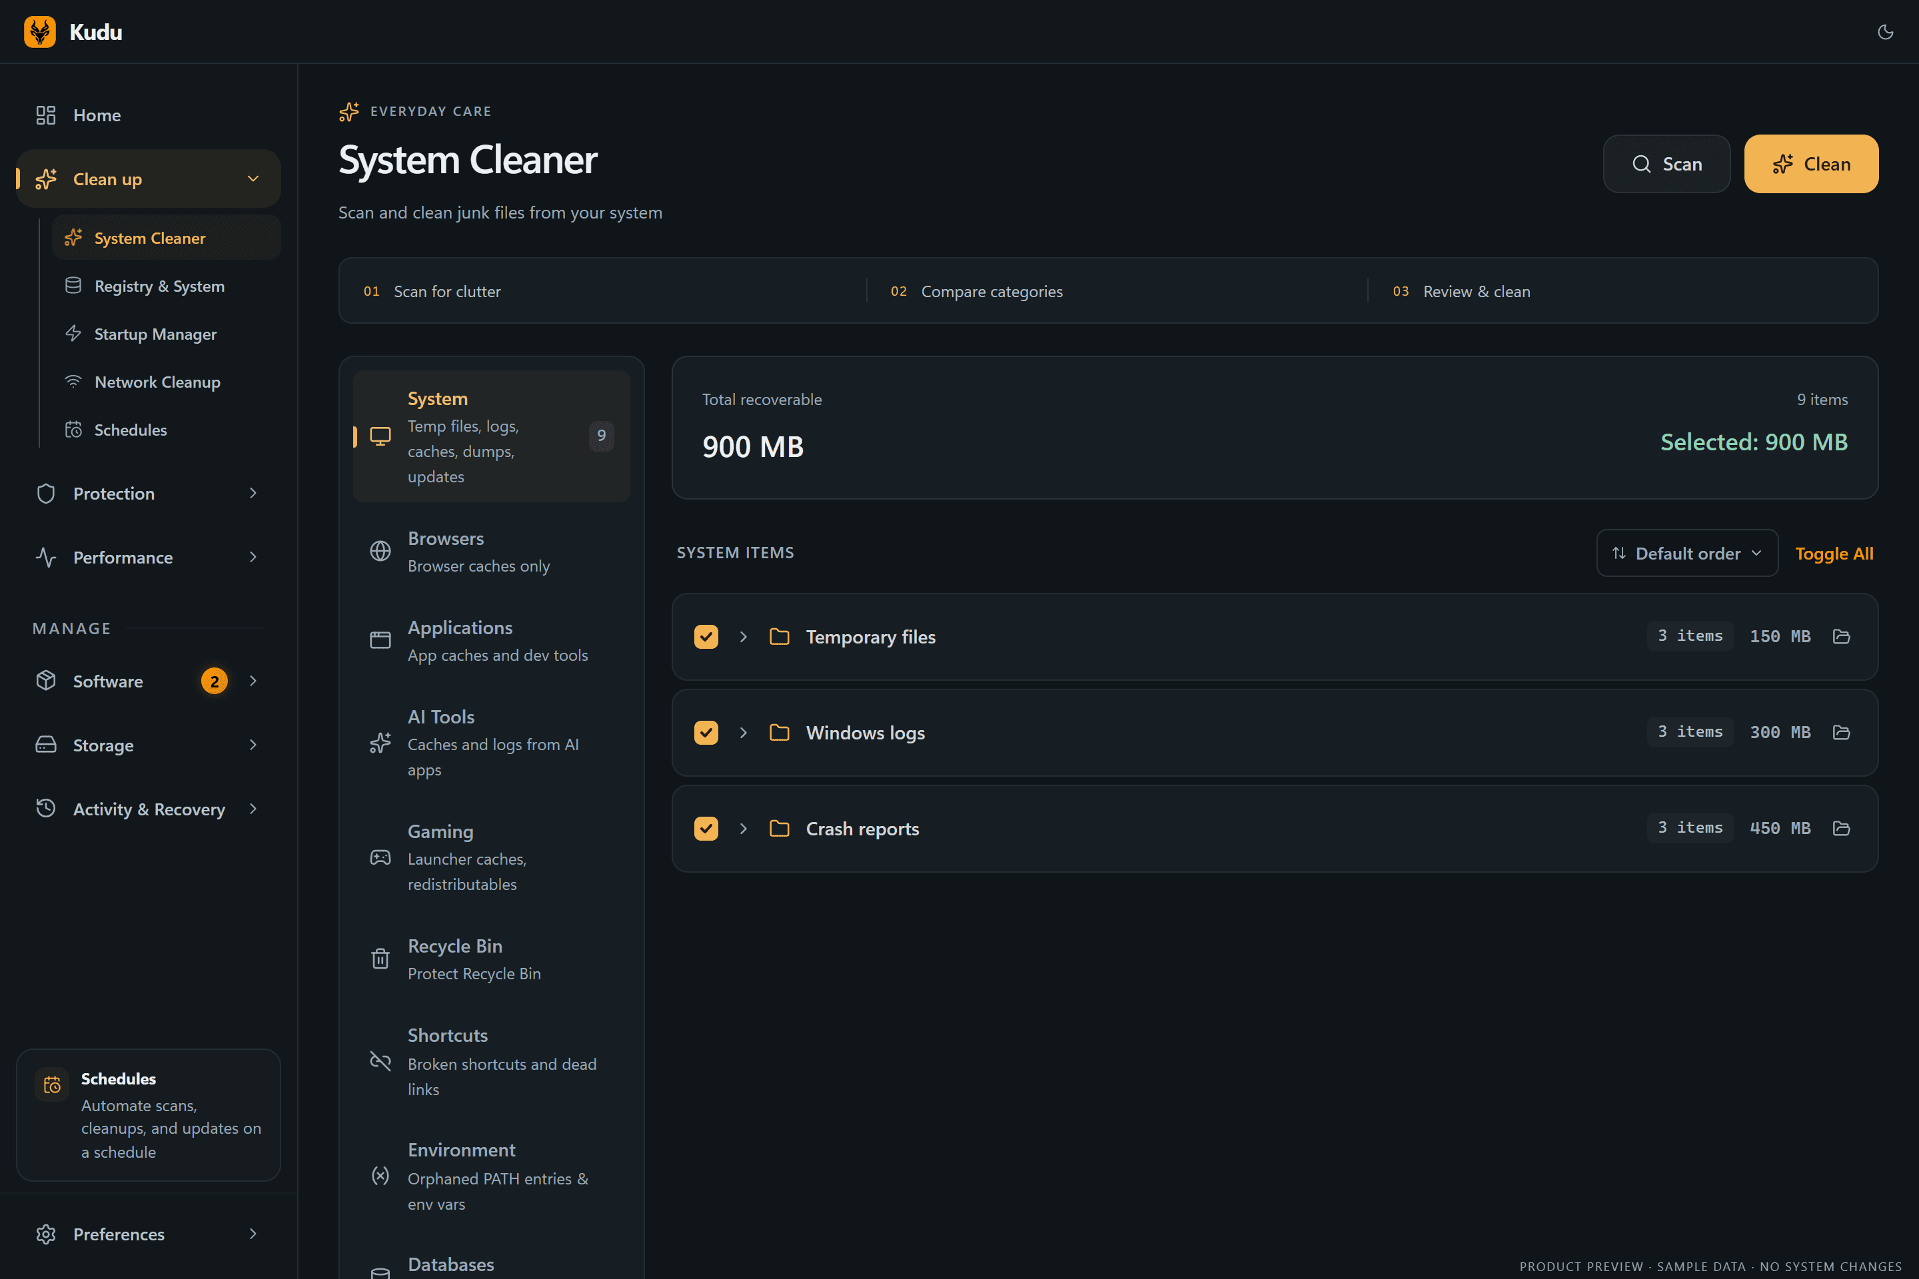Viewport: 1919px width, 1279px height.
Task: Click the Storage drive icon
Action: [46, 745]
